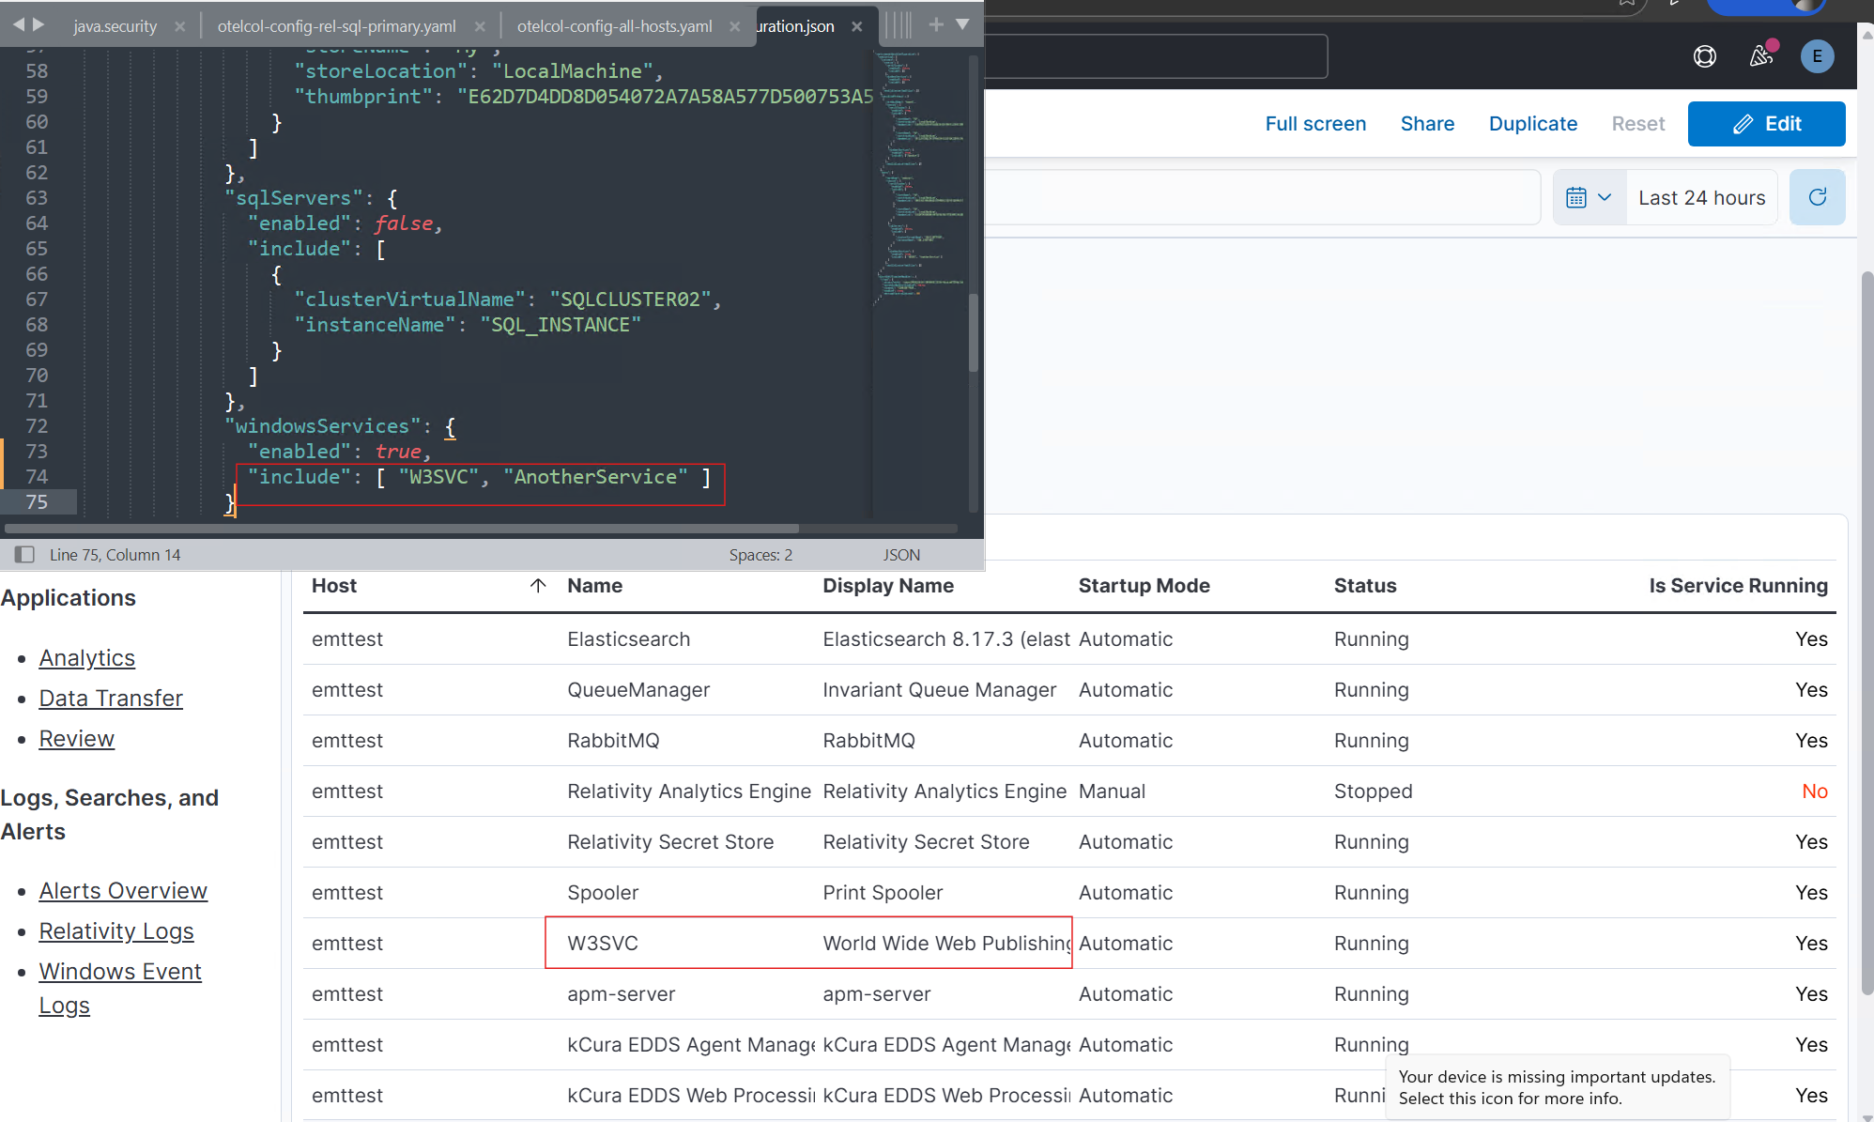Screen dimensions: 1874x1122
Task: Sort by Host column ascending arrow
Action: pos(538,586)
